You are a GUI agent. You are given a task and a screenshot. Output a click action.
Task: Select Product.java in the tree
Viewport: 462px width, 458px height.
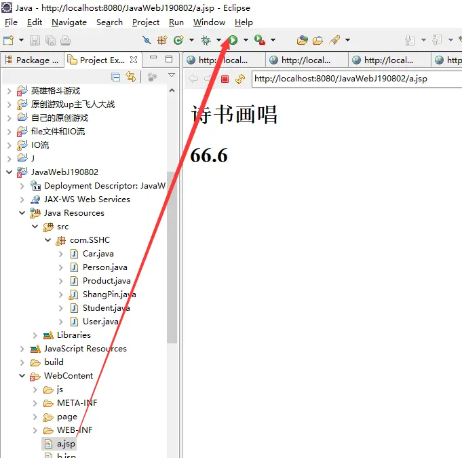[x=107, y=281]
